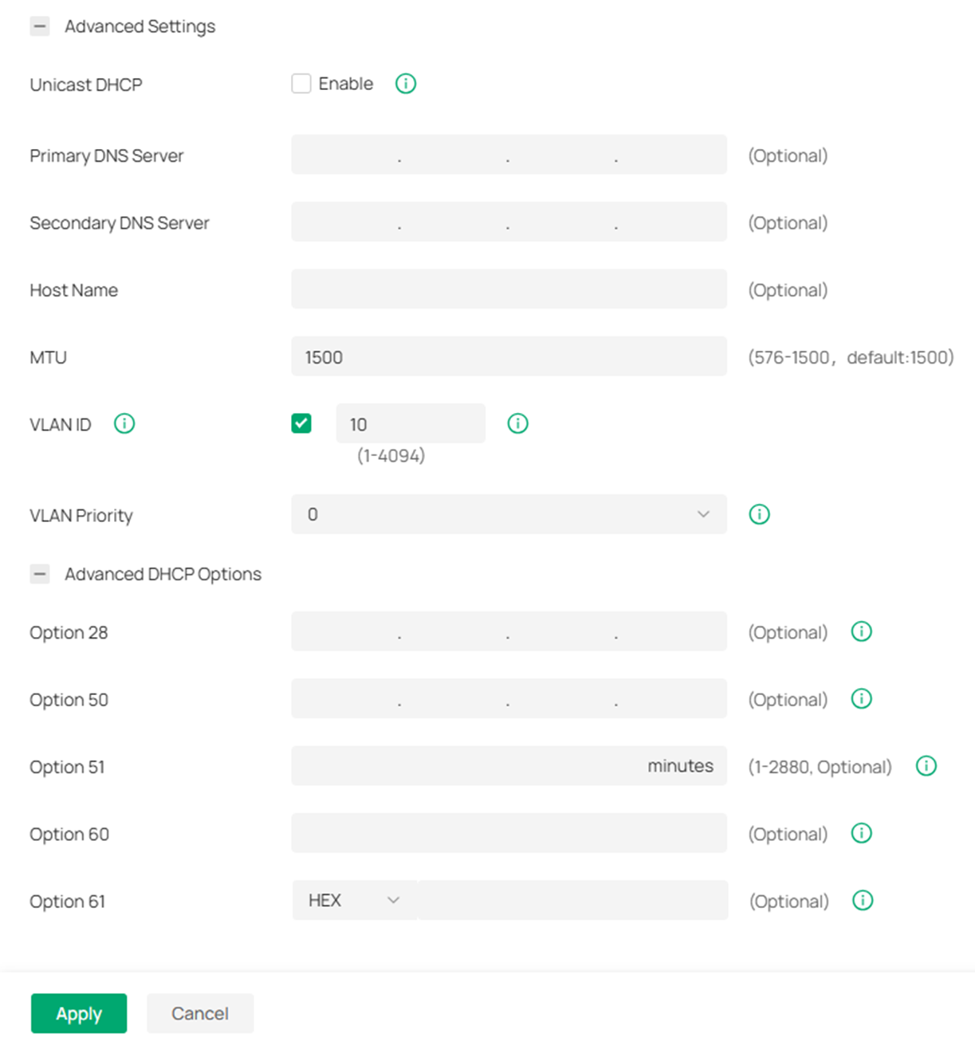Click the Option 60 info icon
Viewport: 975px width, 1057px height.
[x=861, y=833]
